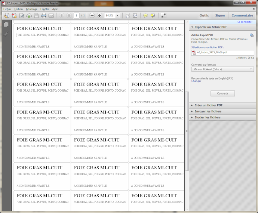Select the highlight text tool icon
258x213 pixels.
coord(153,16)
